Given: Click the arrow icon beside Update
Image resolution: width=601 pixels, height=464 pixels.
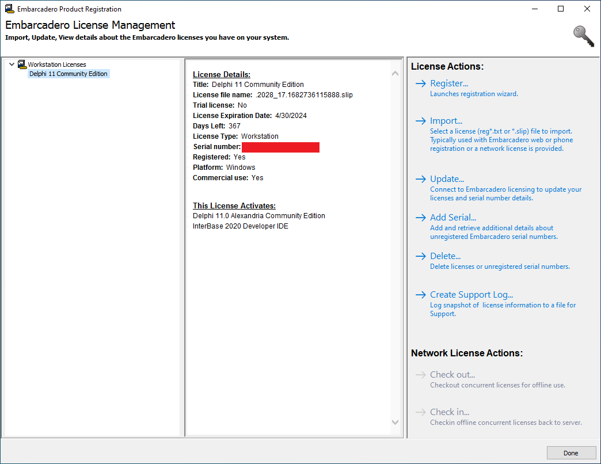Looking at the screenshot, I should tap(420, 180).
